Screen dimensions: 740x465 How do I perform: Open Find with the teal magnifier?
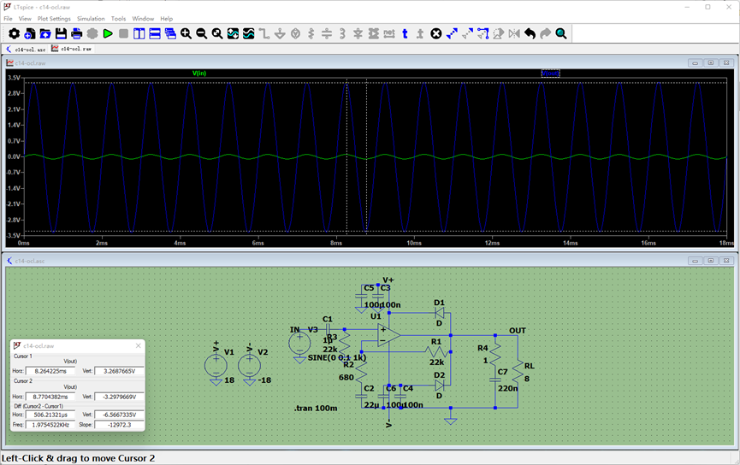(560, 33)
